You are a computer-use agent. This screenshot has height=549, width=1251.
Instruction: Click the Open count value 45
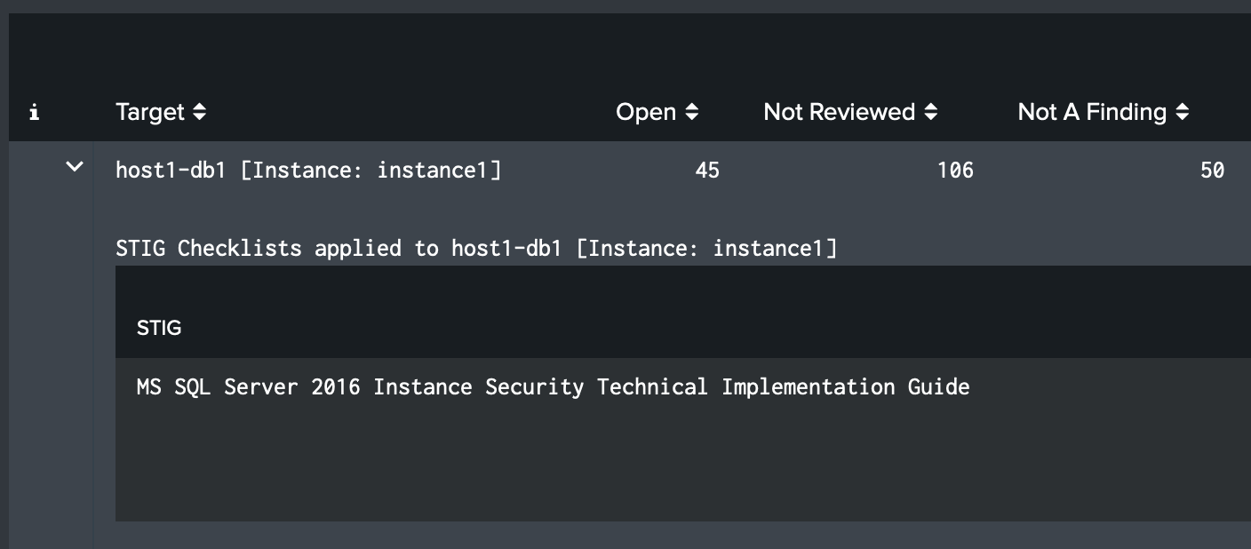(x=707, y=170)
